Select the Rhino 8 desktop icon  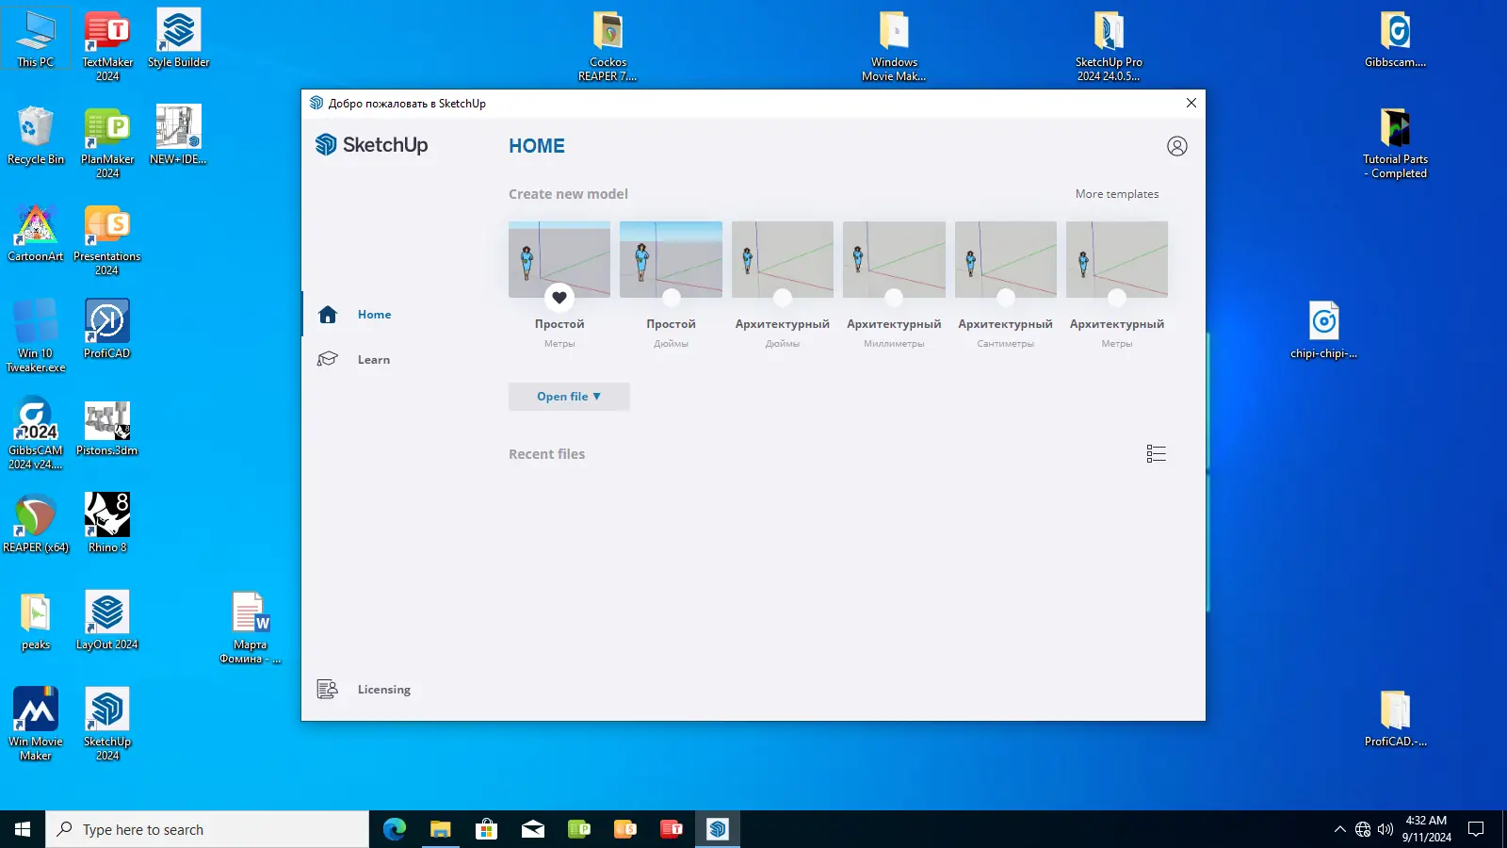click(106, 523)
